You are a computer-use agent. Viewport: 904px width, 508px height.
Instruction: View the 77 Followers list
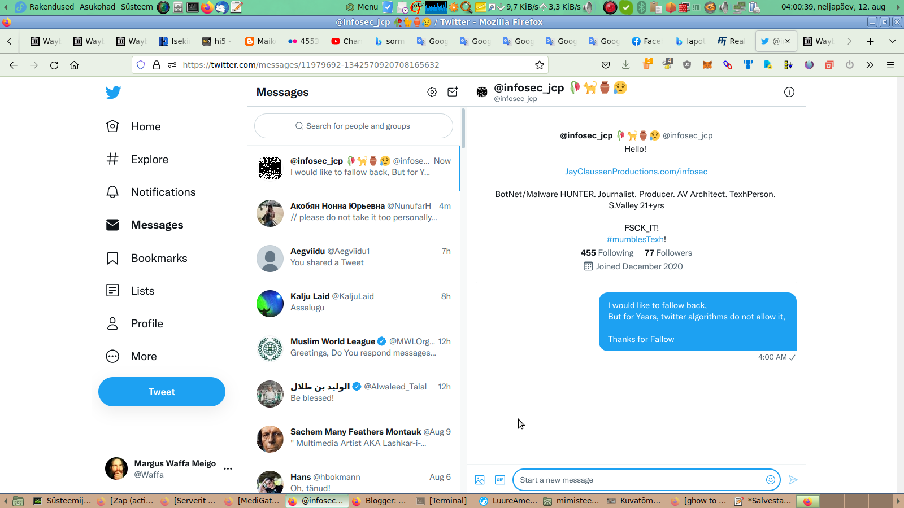[668, 253]
